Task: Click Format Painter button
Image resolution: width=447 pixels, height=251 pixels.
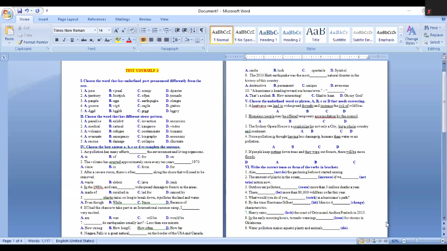Action: coord(33,42)
